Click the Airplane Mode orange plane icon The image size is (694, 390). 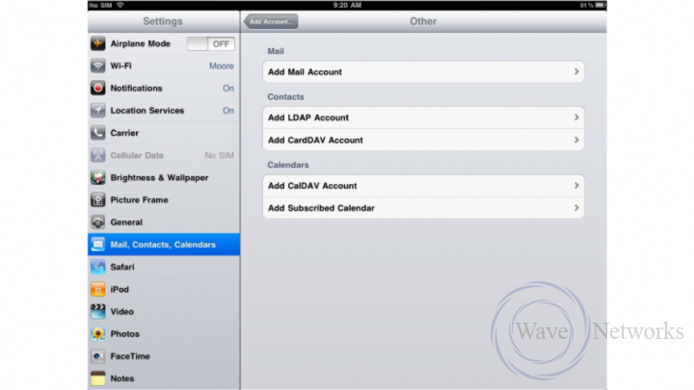pos(97,43)
